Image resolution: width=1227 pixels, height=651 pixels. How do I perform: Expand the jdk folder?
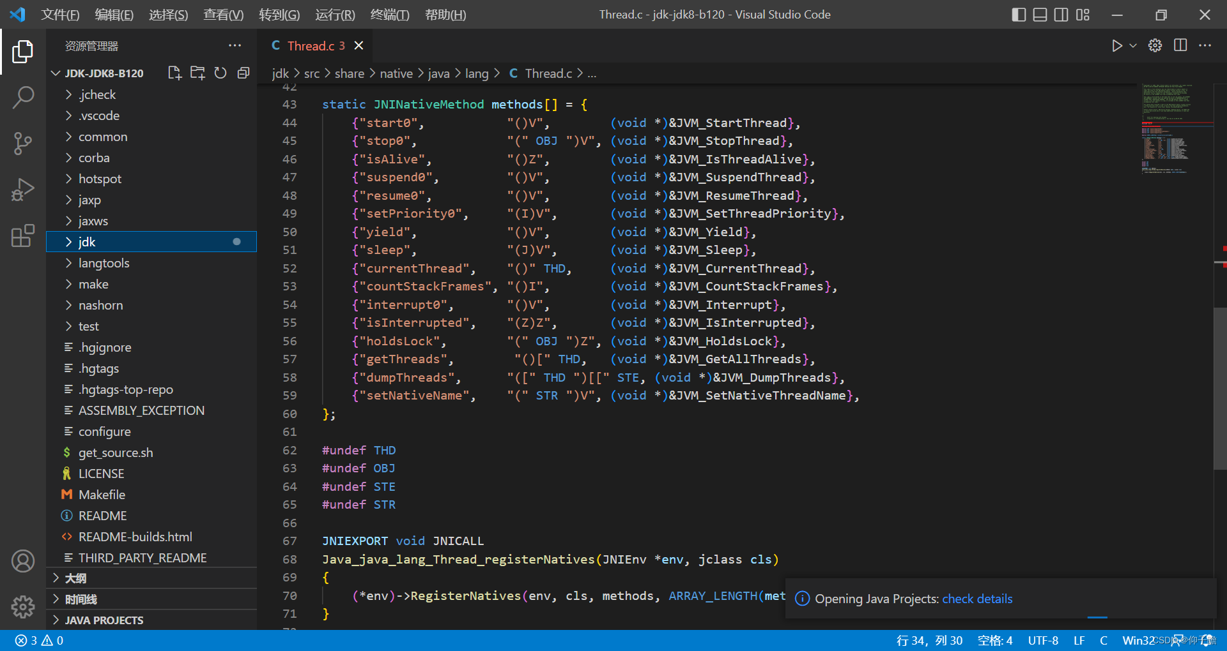point(151,242)
